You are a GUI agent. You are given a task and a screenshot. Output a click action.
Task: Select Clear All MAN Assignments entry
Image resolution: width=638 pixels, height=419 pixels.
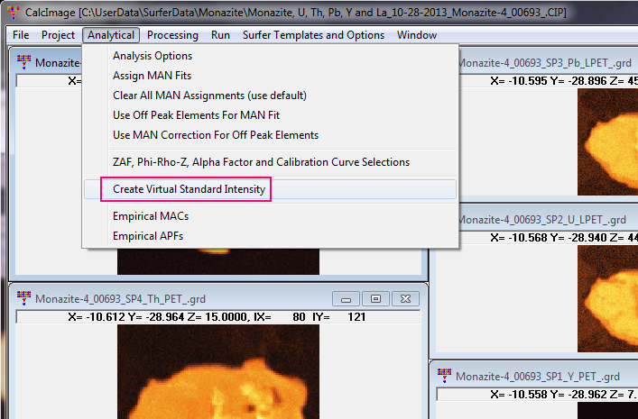point(209,96)
